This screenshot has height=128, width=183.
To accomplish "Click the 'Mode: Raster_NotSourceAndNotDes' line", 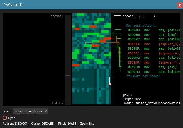I will point(152,103).
